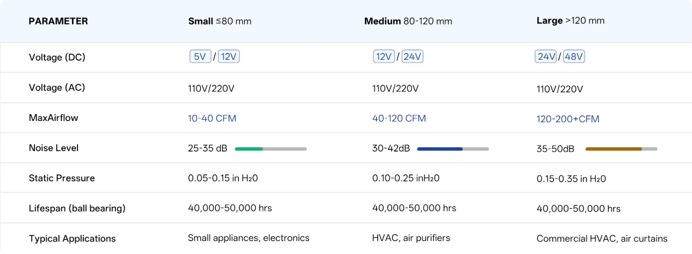692x254 pixels.
Task: Select the Large >120 mm column header
Action: click(x=570, y=21)
